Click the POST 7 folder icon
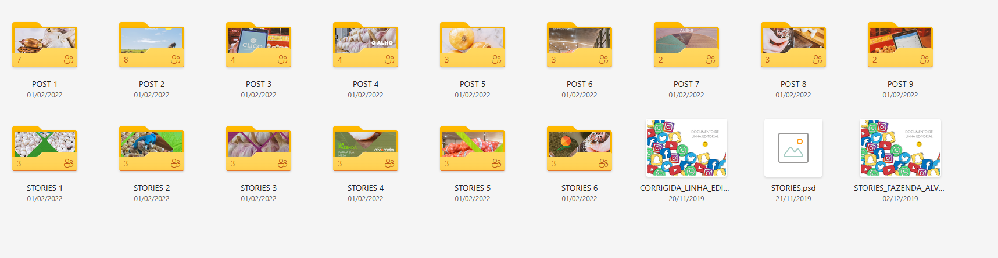The height and width of the screenshot is (258, 998). click(686, 45)
